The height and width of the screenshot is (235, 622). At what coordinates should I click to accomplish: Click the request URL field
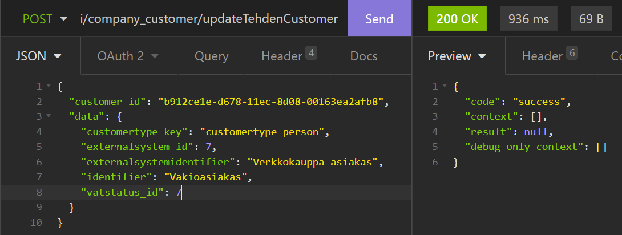tap(209, 19)
